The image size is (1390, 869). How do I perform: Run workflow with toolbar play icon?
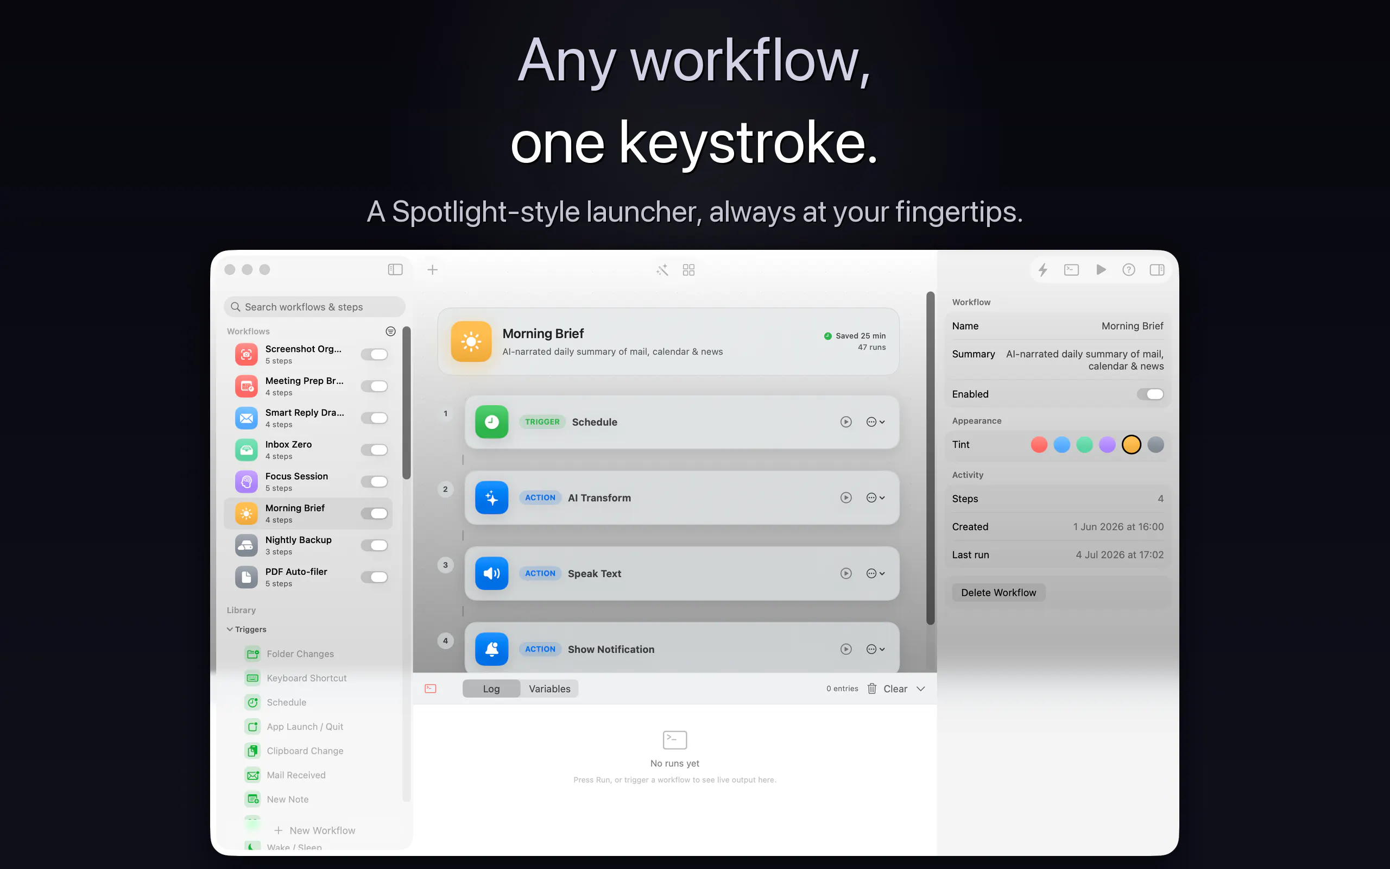(1101, 269)
